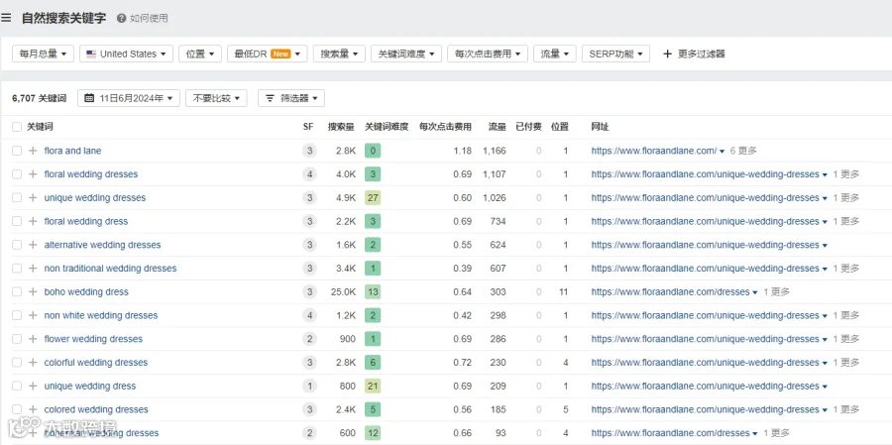Click difficulty badge 21 for unique wedding dress
Screen dimensions: 892x445
(374, 386)
